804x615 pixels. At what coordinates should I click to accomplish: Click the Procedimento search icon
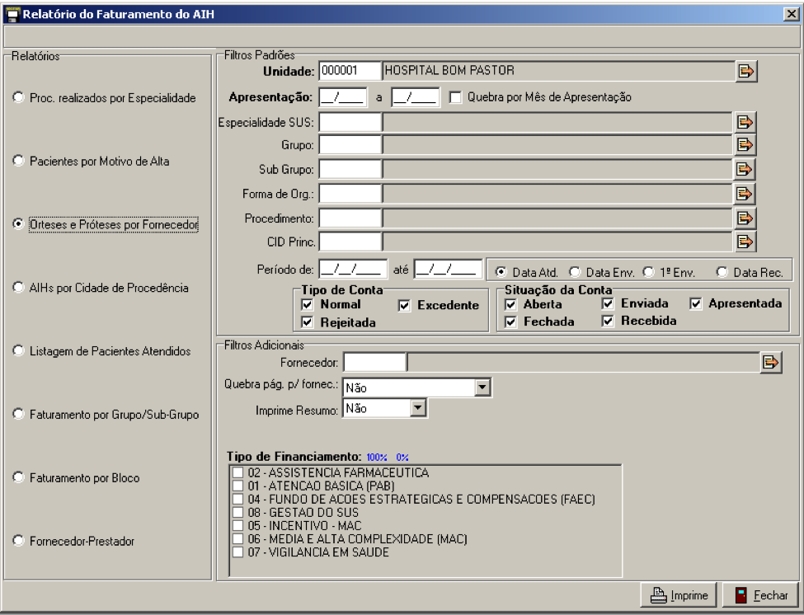click(x=745, y=218)
